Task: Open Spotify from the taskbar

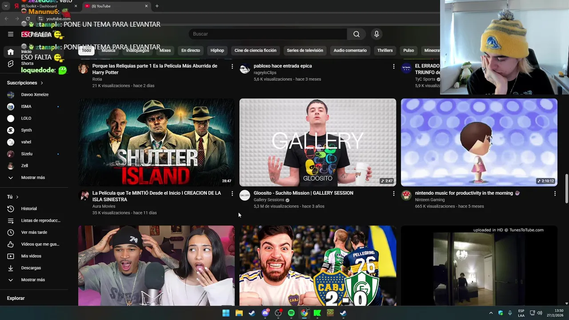Action: (291, 313)
